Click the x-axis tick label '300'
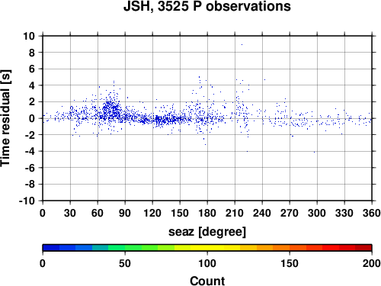 click(317, 213)
